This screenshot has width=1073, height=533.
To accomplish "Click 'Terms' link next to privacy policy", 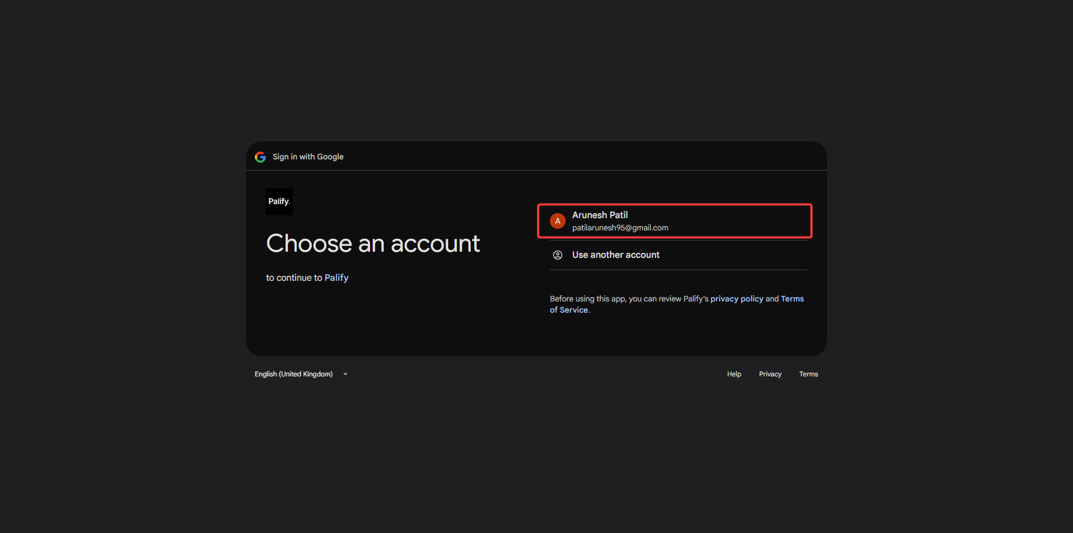I will (x=792, y=299).
